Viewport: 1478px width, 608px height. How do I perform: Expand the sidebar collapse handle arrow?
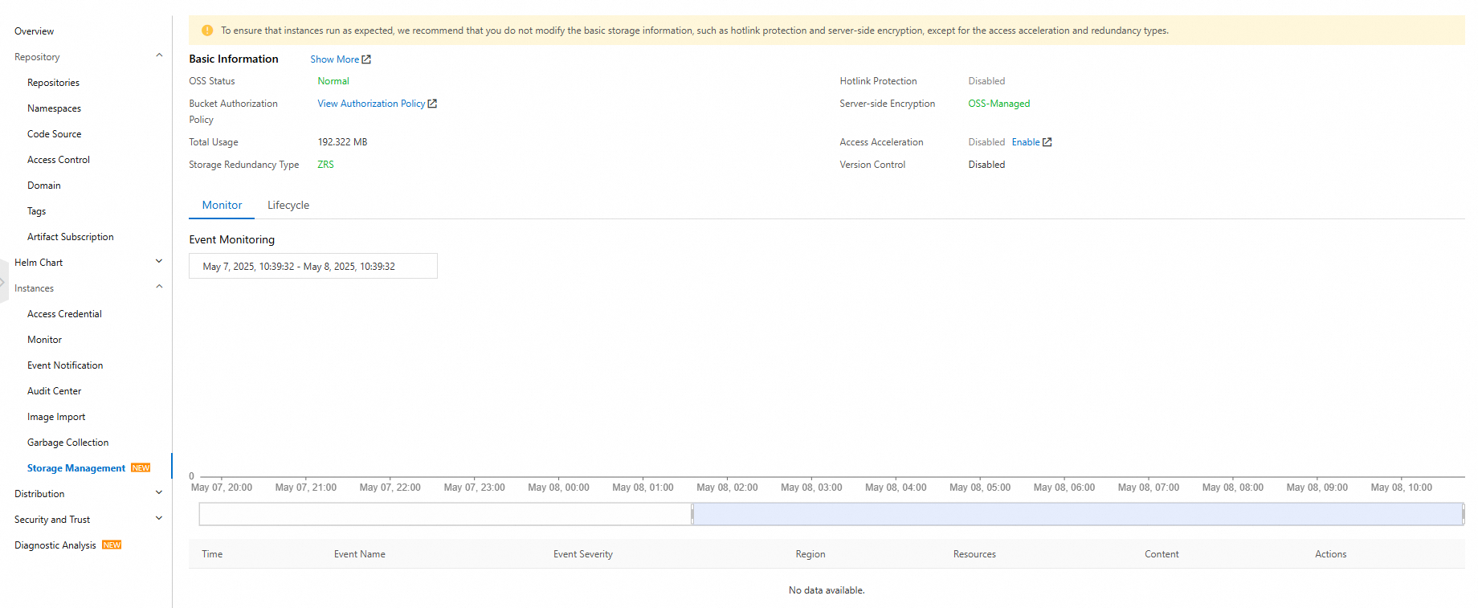[x=3, y=282]
